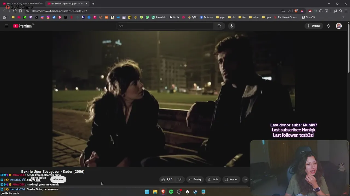Open a new browser tab
Screen dimensions: 350x196
coord(93,4)
